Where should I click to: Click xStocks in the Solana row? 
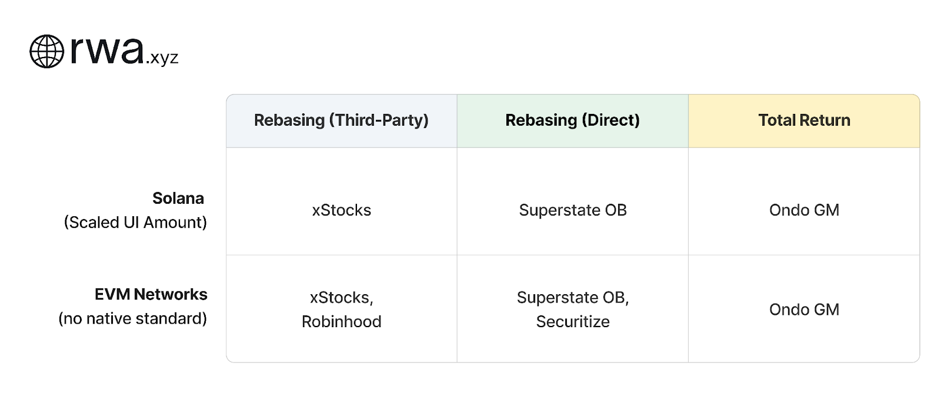click(x=341, y=210)
